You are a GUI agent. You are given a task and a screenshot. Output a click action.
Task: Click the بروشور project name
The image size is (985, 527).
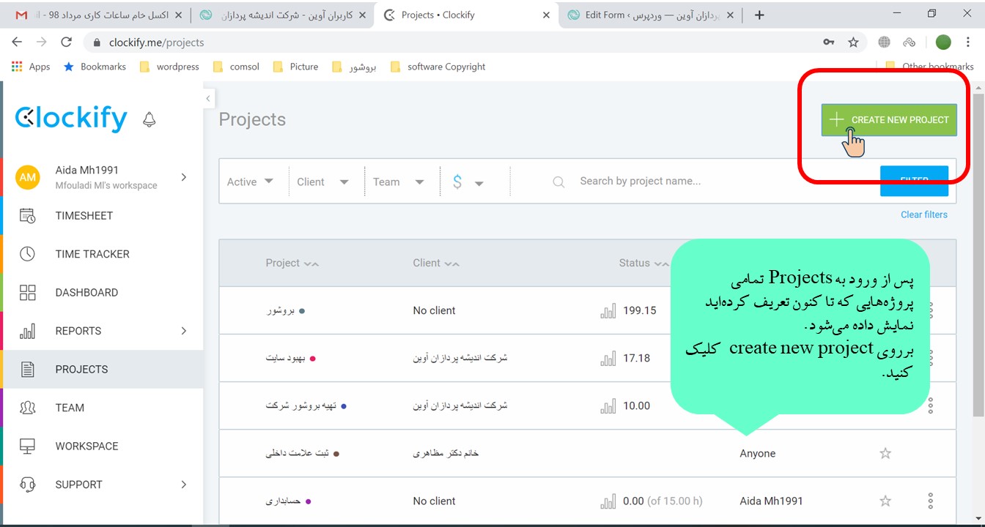pyautogui.click(x=280, y=310)
